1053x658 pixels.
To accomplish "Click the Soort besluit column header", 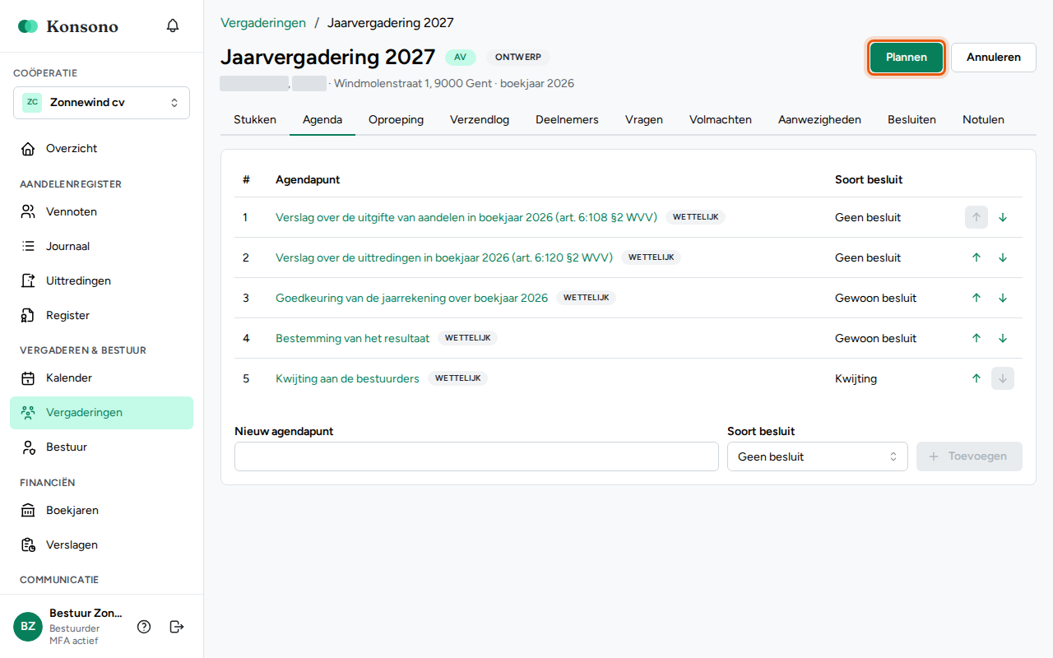I will point(869,179).
